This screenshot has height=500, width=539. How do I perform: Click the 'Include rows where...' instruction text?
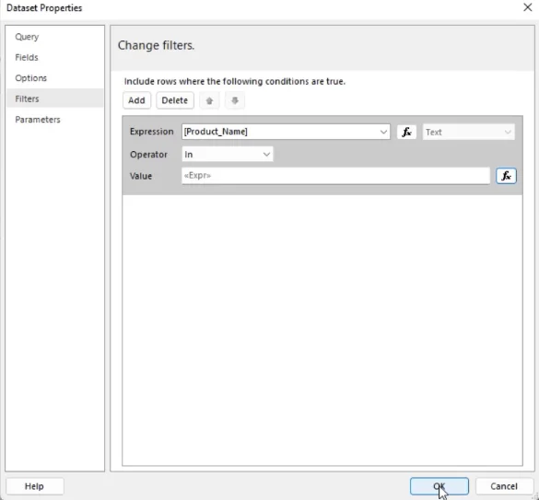click(x=235, y=81)
